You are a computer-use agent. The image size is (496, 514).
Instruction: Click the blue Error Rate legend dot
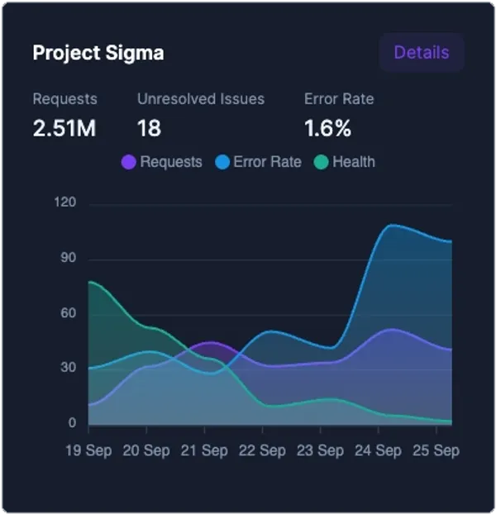coord(222,162)
